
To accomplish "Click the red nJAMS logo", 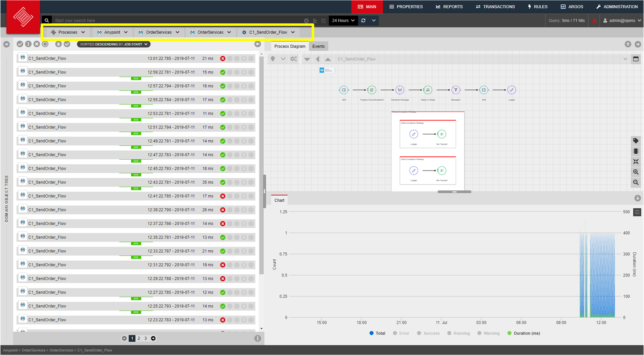I will point(23,17).
